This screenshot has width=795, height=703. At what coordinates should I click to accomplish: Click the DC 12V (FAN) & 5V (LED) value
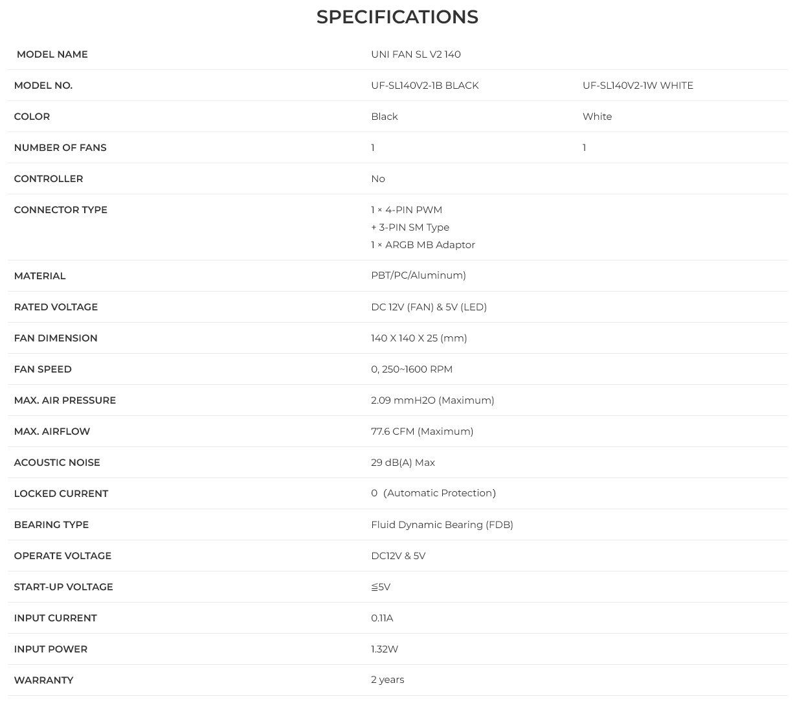pos(429,307)
